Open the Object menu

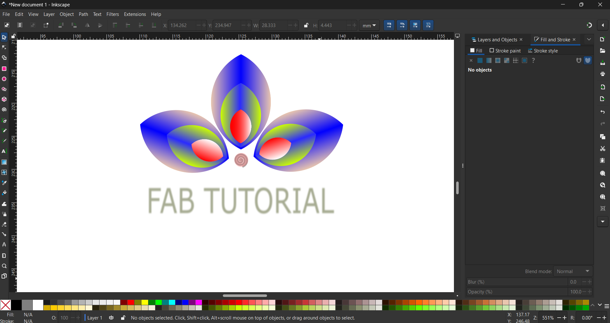tap(67, 14)
